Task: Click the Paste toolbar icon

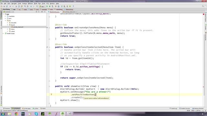Action: click(x=22, y=6)
